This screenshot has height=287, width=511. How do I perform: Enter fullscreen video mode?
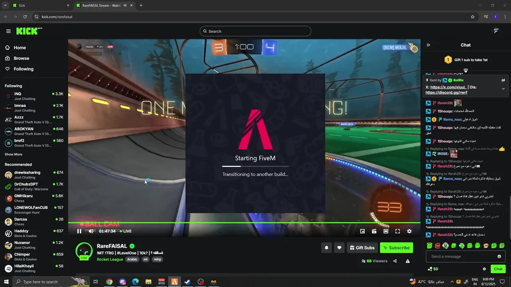point(398,231)
